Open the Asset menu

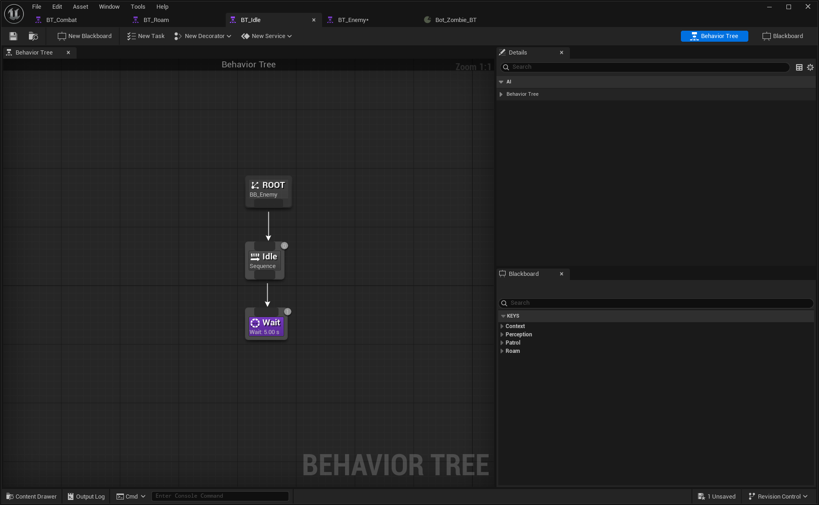(x=80, y=6)
